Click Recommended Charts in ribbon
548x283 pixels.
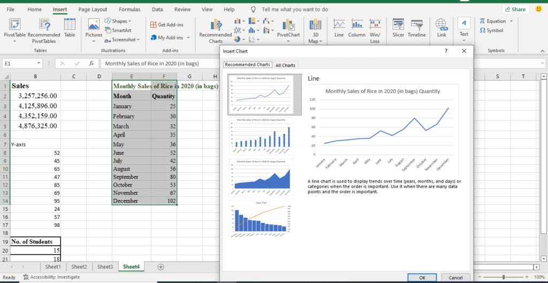[x=215, y=32]
